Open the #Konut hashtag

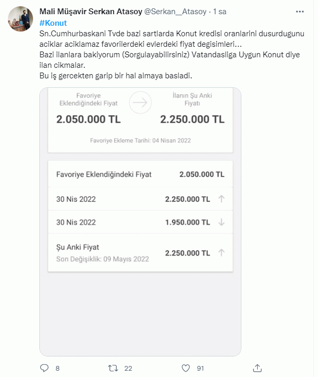(53, 23)
